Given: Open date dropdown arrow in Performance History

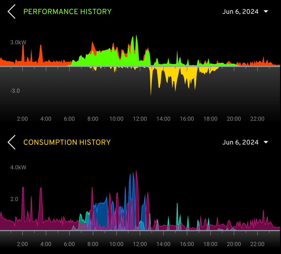Looking at the screenshot, I should pyautogui.click(x=265, y=12).
